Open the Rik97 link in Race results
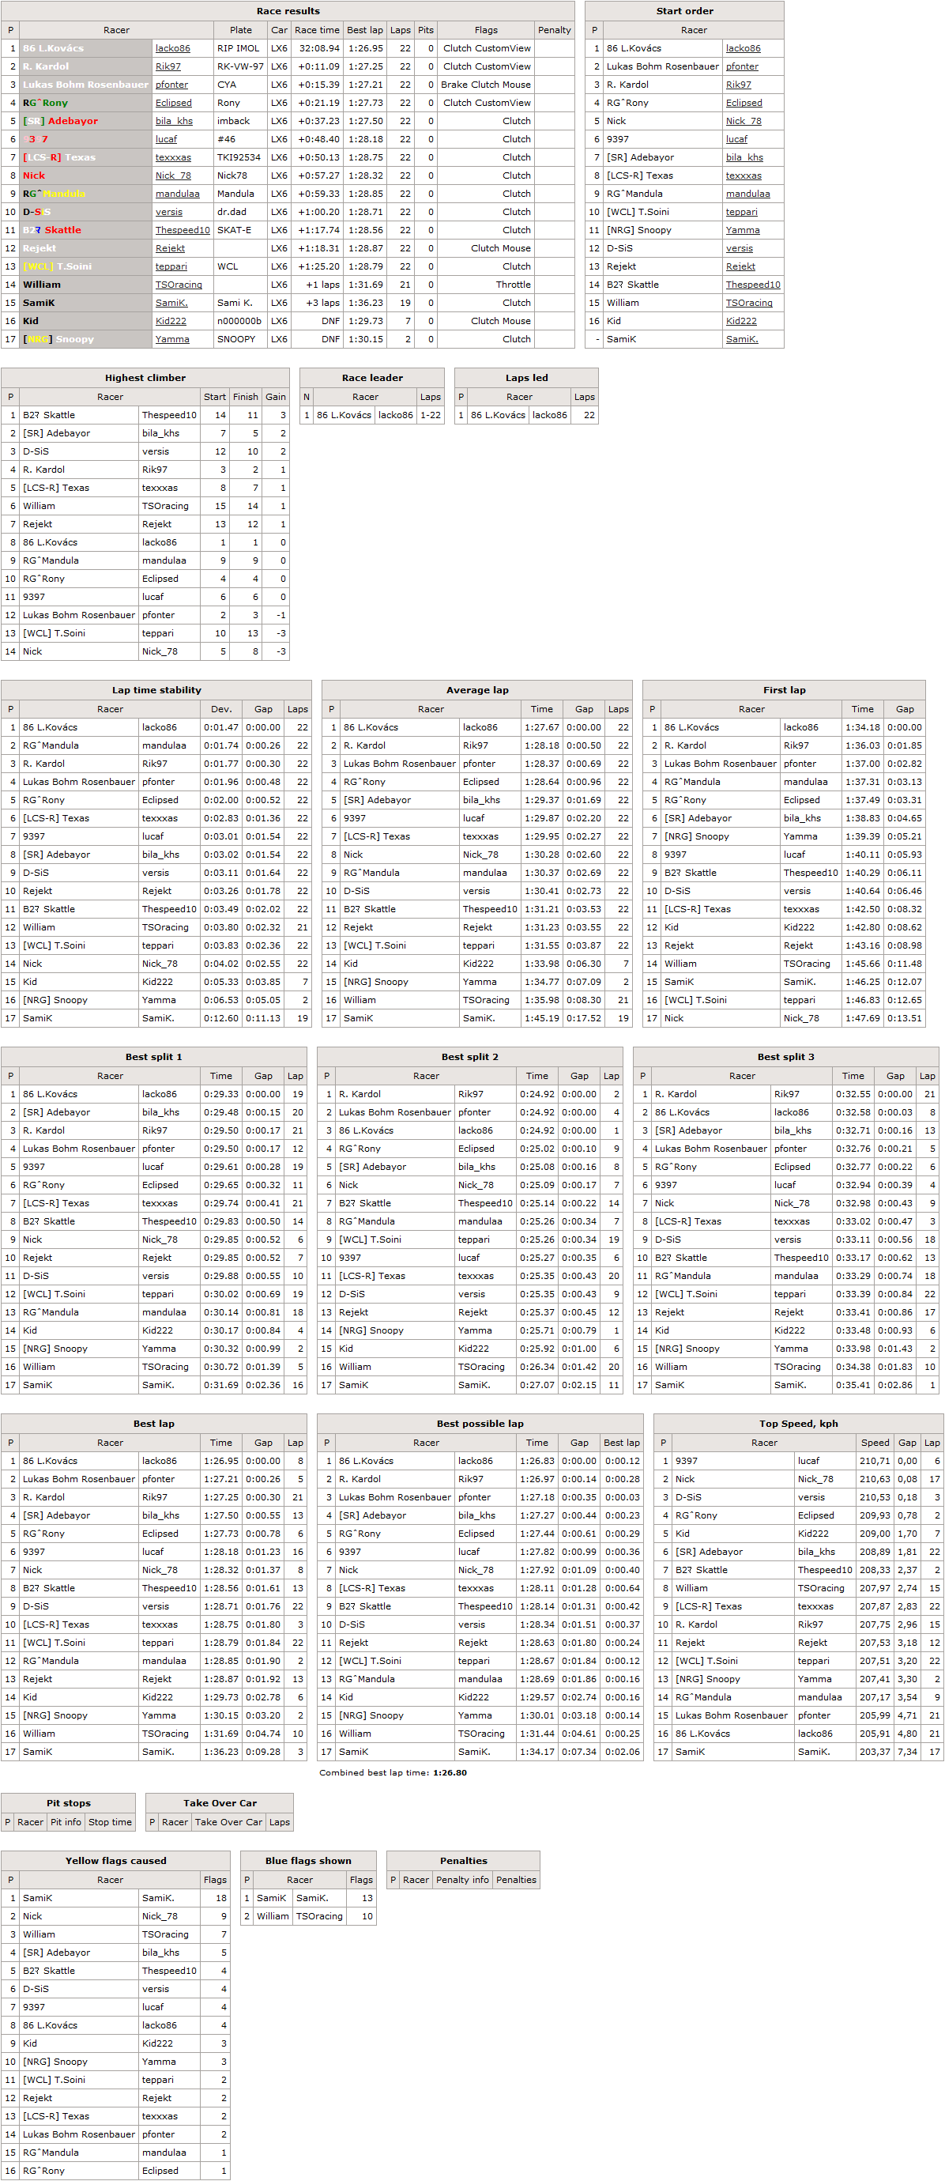The height and width of the screenshot is (2181, 945). (x=168, y=67)
